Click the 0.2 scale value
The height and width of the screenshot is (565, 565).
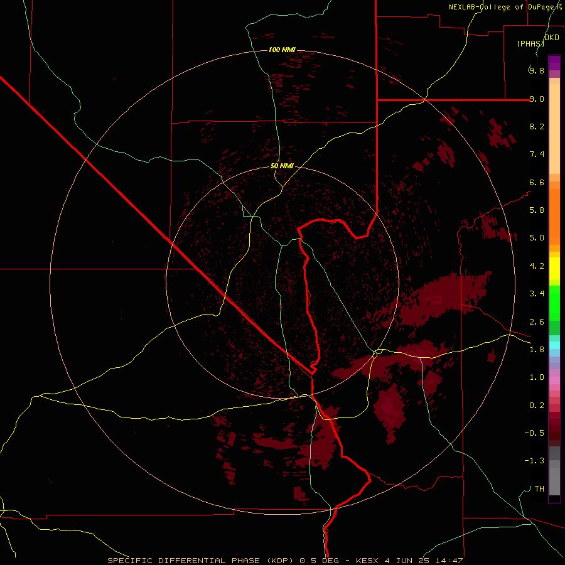tap(537, 406)
